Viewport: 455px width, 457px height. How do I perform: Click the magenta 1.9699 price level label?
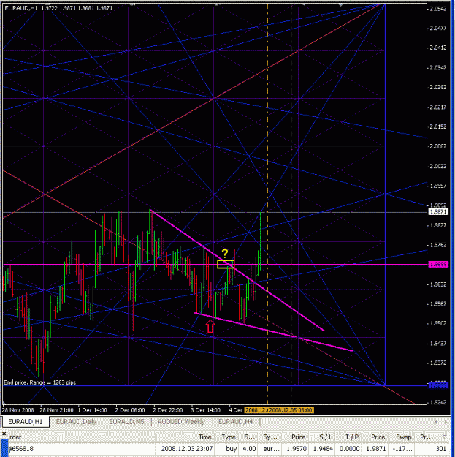438,265
